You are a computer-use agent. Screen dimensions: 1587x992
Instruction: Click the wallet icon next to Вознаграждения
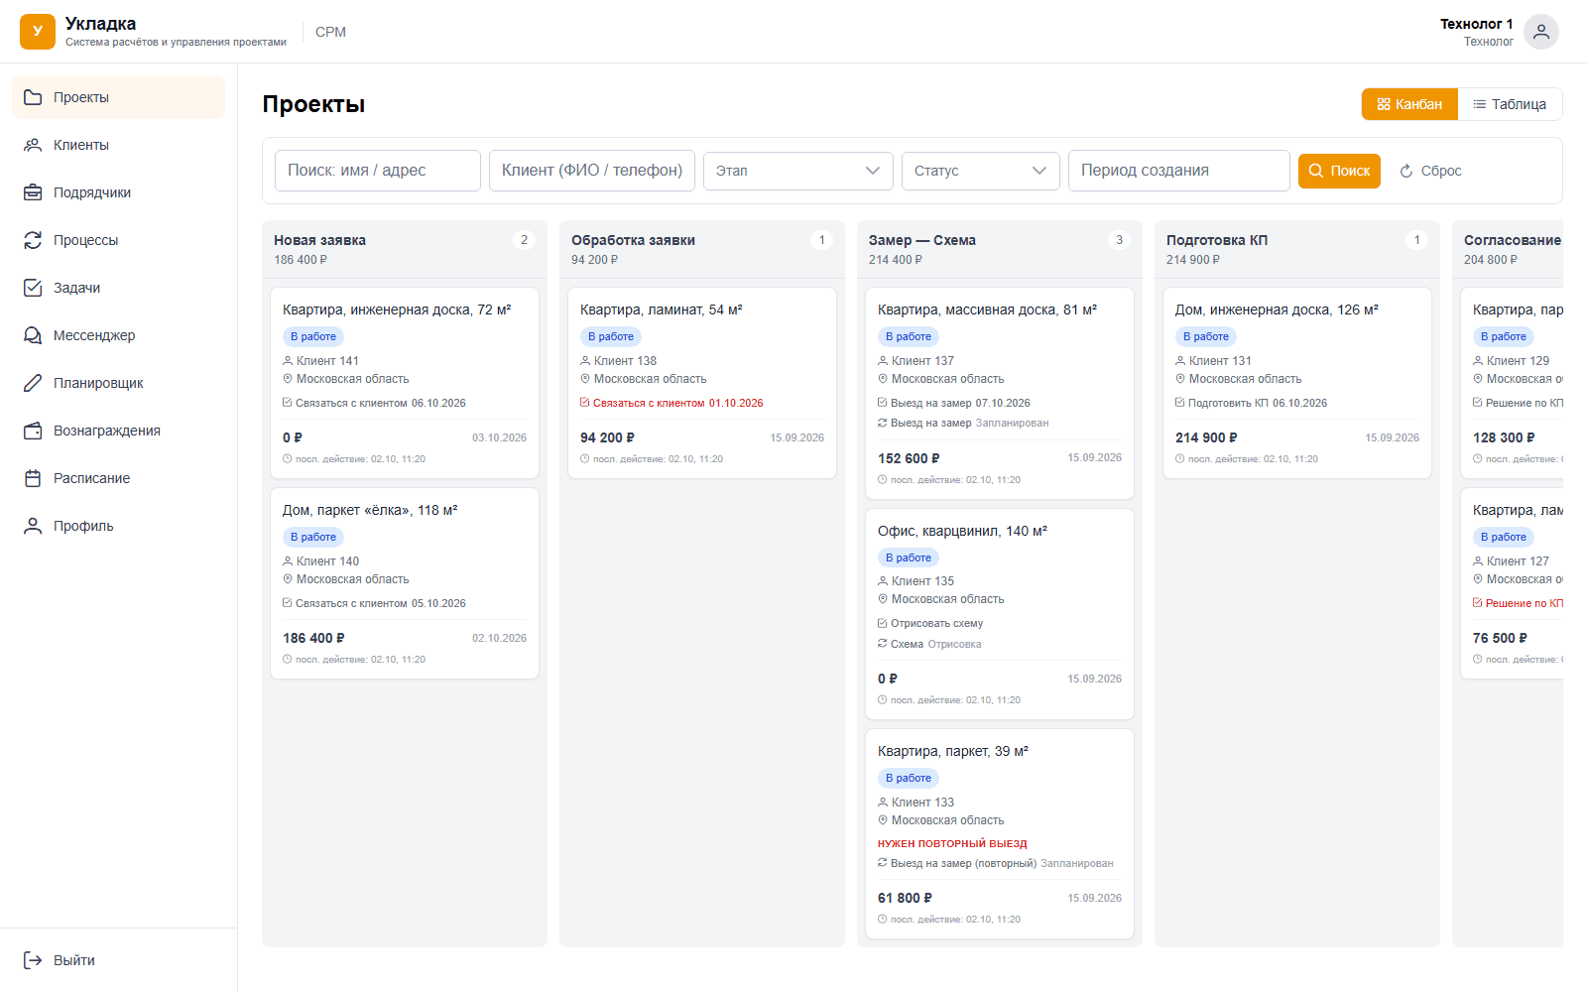coord(33,431)
